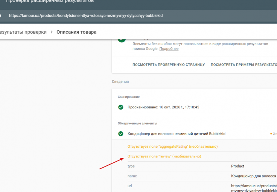Click ПОСМОТРЕТЬ ПРИМЕРЫ РЕЗУЛЬТАТОВ button
This screenshot has width=277, height=192.
click(x=244, y=64)
